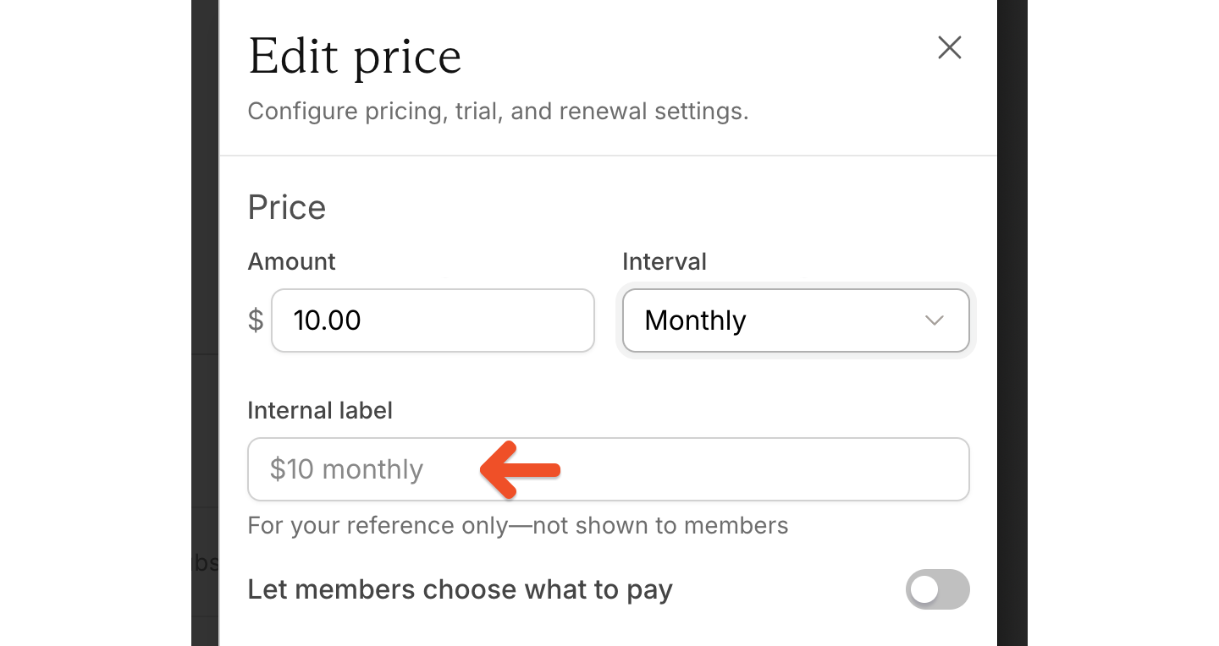
Task: Click the dark backdrop right of dialog
Action: pos(1012,254)
